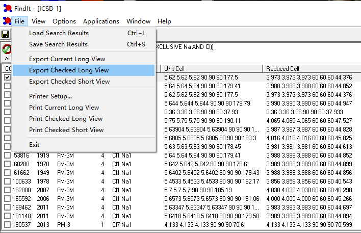Click unit cell 5.644 5.644 5.644 90 90 90 179.79
This screenshot has height=233, width=361.
pos(207,103)
